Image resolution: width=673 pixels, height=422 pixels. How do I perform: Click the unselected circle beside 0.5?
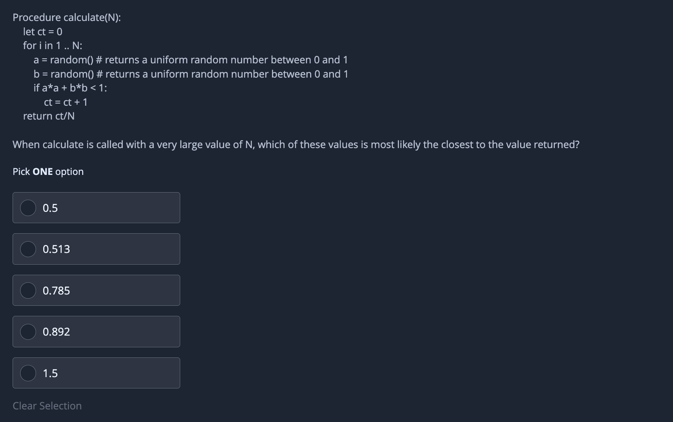28,208
